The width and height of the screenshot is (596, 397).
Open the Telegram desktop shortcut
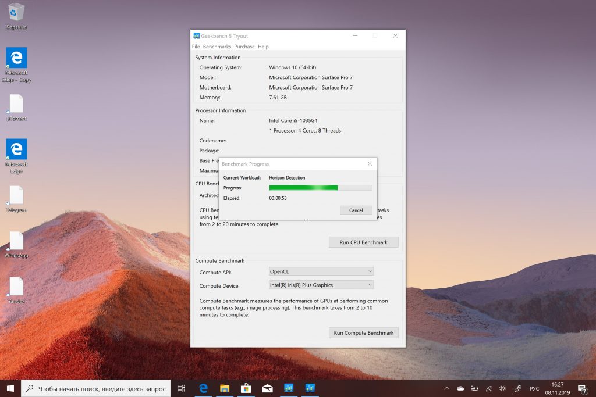pyautogui.click(x=16, y=198)
